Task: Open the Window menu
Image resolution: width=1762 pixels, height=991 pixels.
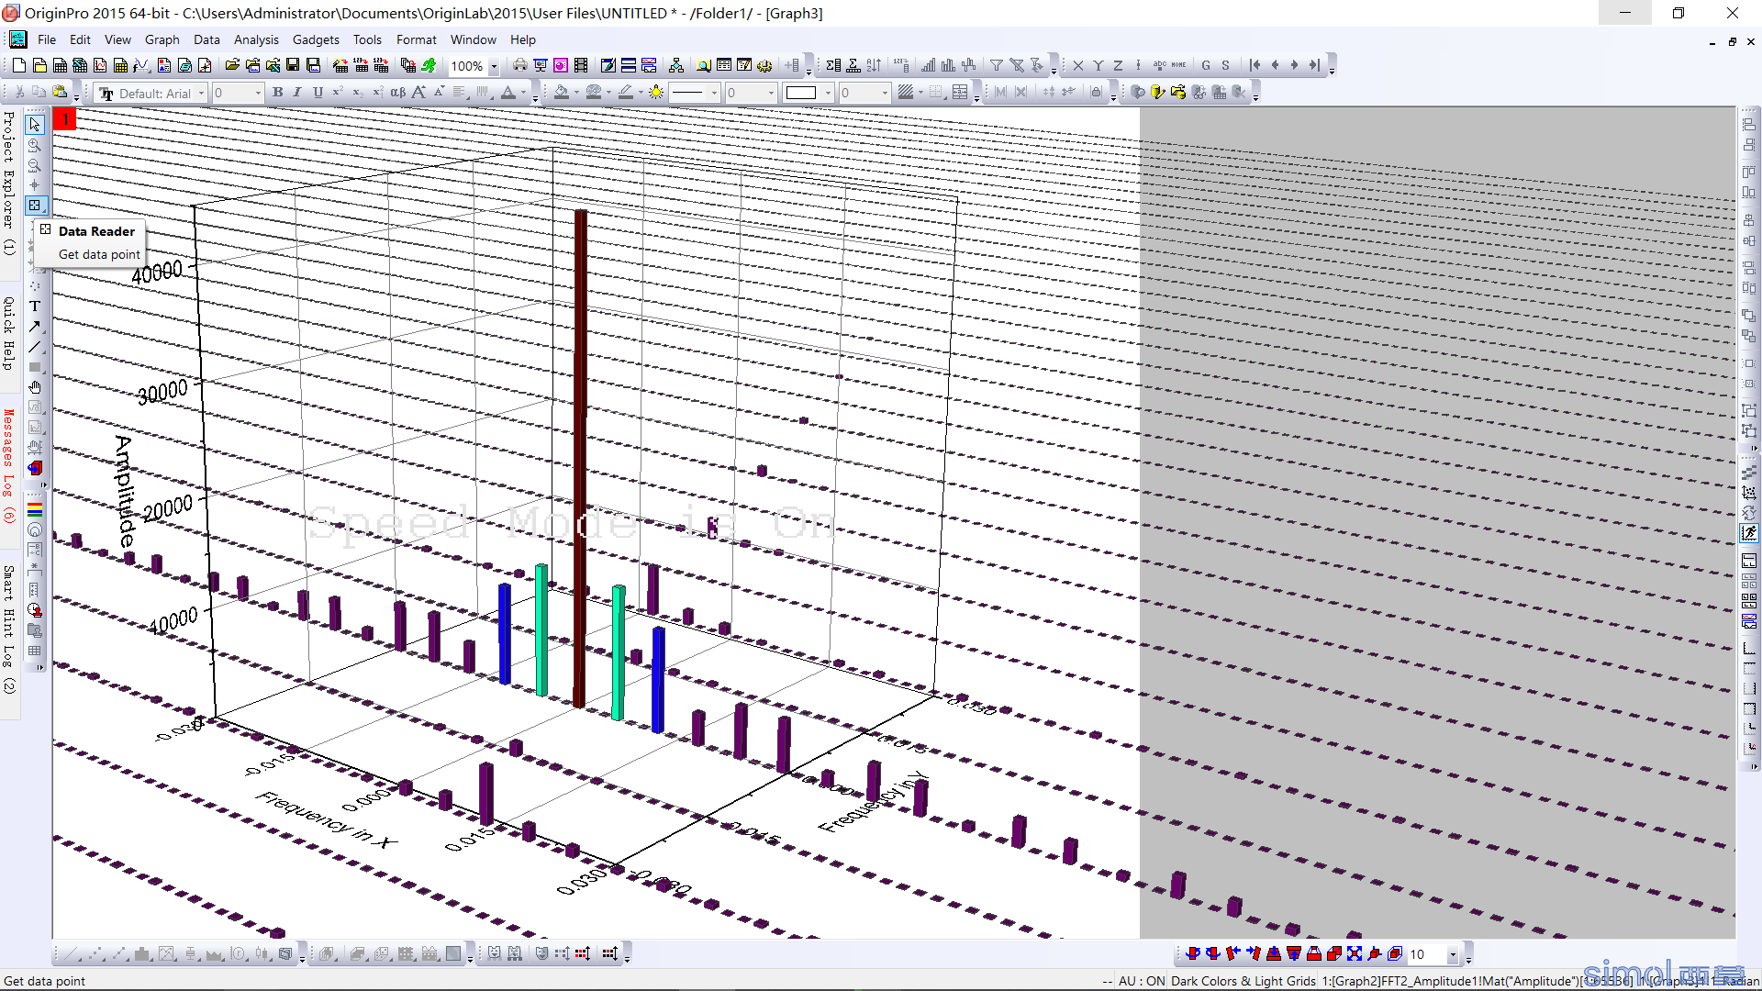Action: [473, 39]
